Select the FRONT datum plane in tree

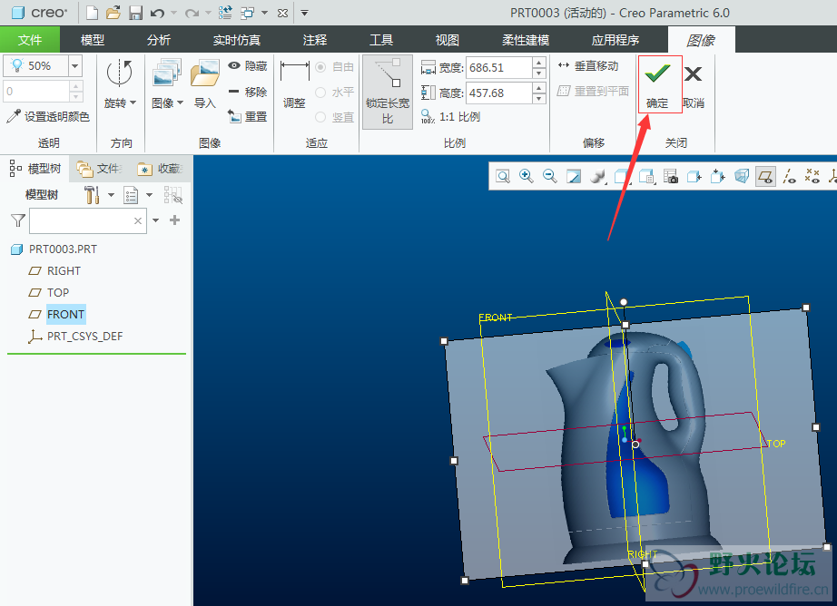tap(65, 314)
